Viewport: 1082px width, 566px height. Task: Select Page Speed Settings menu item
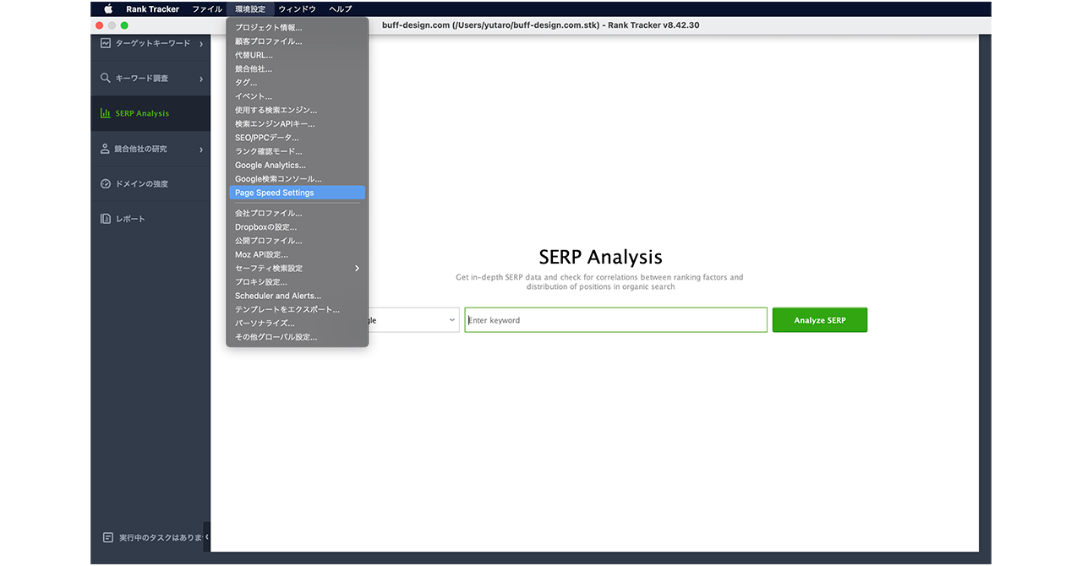coord(297,193)
